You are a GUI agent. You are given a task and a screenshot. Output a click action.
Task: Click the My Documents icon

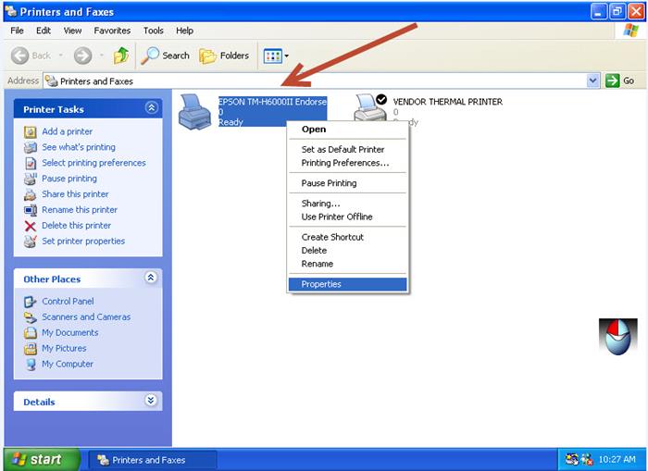31,333
